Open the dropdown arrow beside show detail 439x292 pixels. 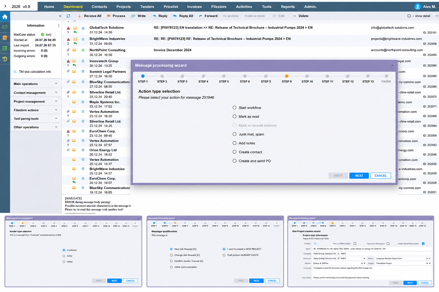point(436,16)
